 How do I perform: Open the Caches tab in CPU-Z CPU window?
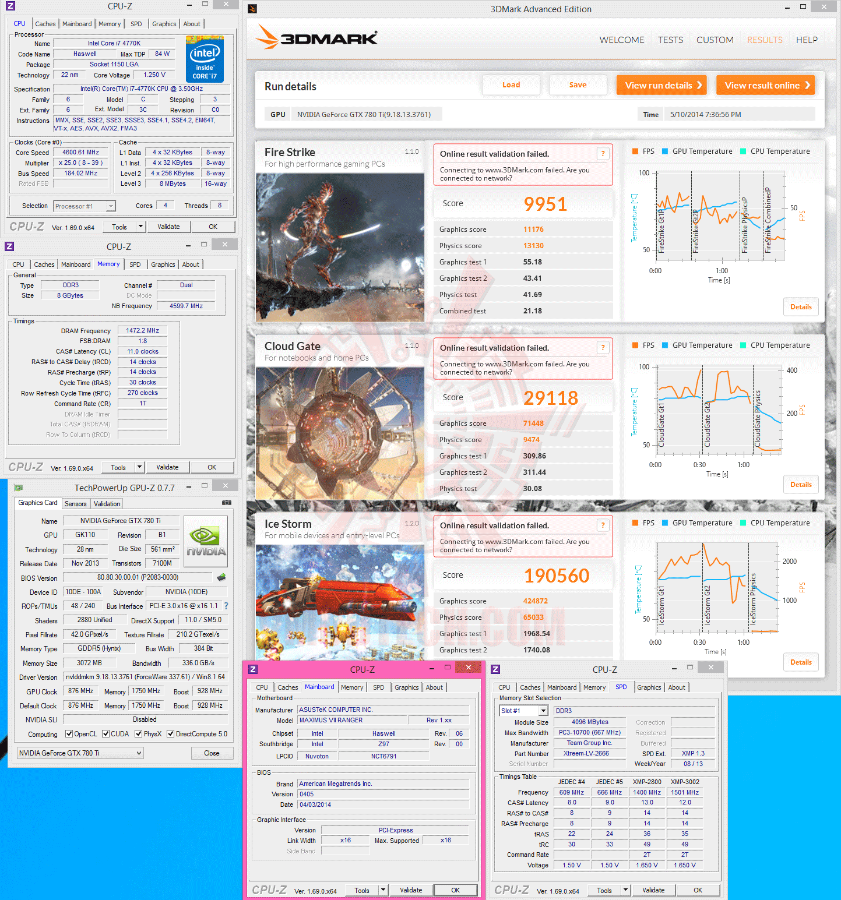[45, 24]
